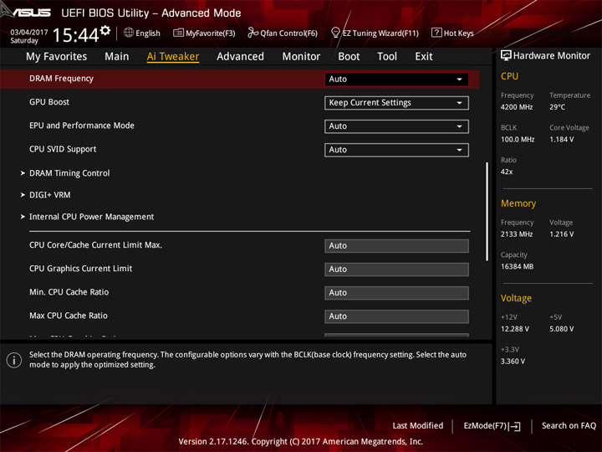Click the 03/04/2017 date
The image size is (602, 452).
29,33
